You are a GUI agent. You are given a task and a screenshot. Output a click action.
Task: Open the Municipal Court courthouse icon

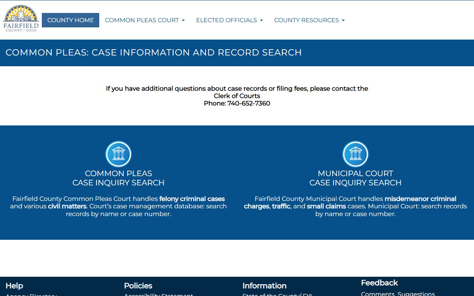pos(355,154)
